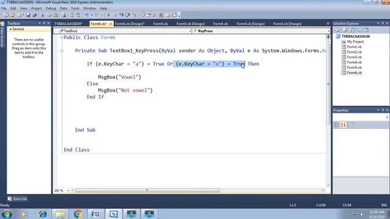Collapse the Public Class Form6 code region
This screenshot has width=390, height=219.
pos(62,38)
